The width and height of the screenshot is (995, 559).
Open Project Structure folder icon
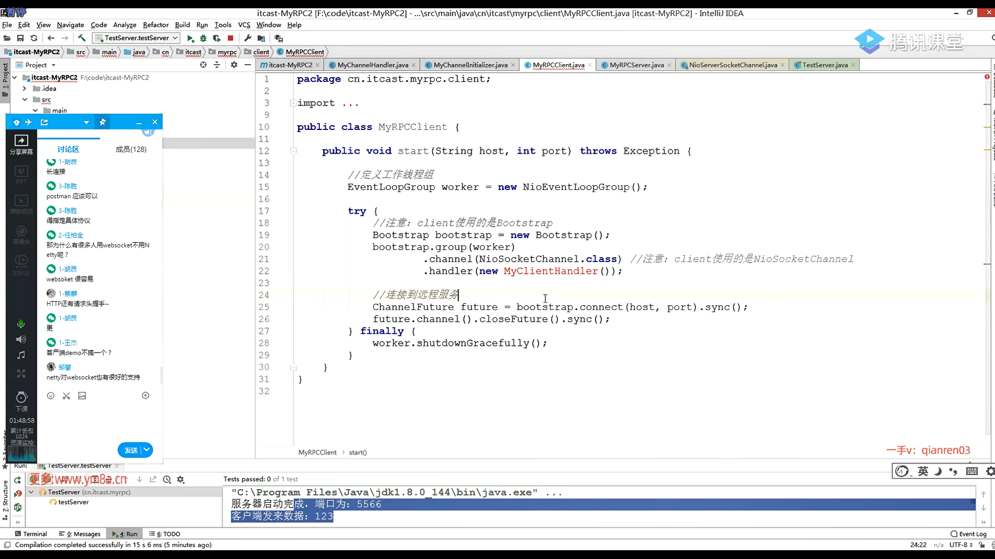(261, 38)
